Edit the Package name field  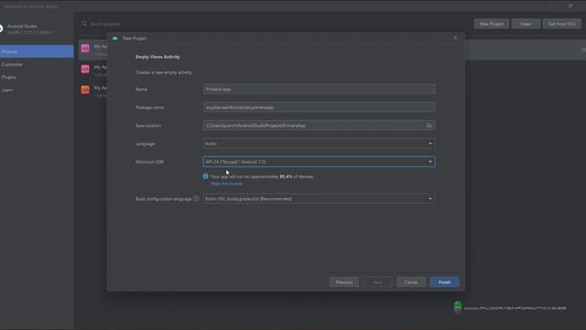click(319, 107)
